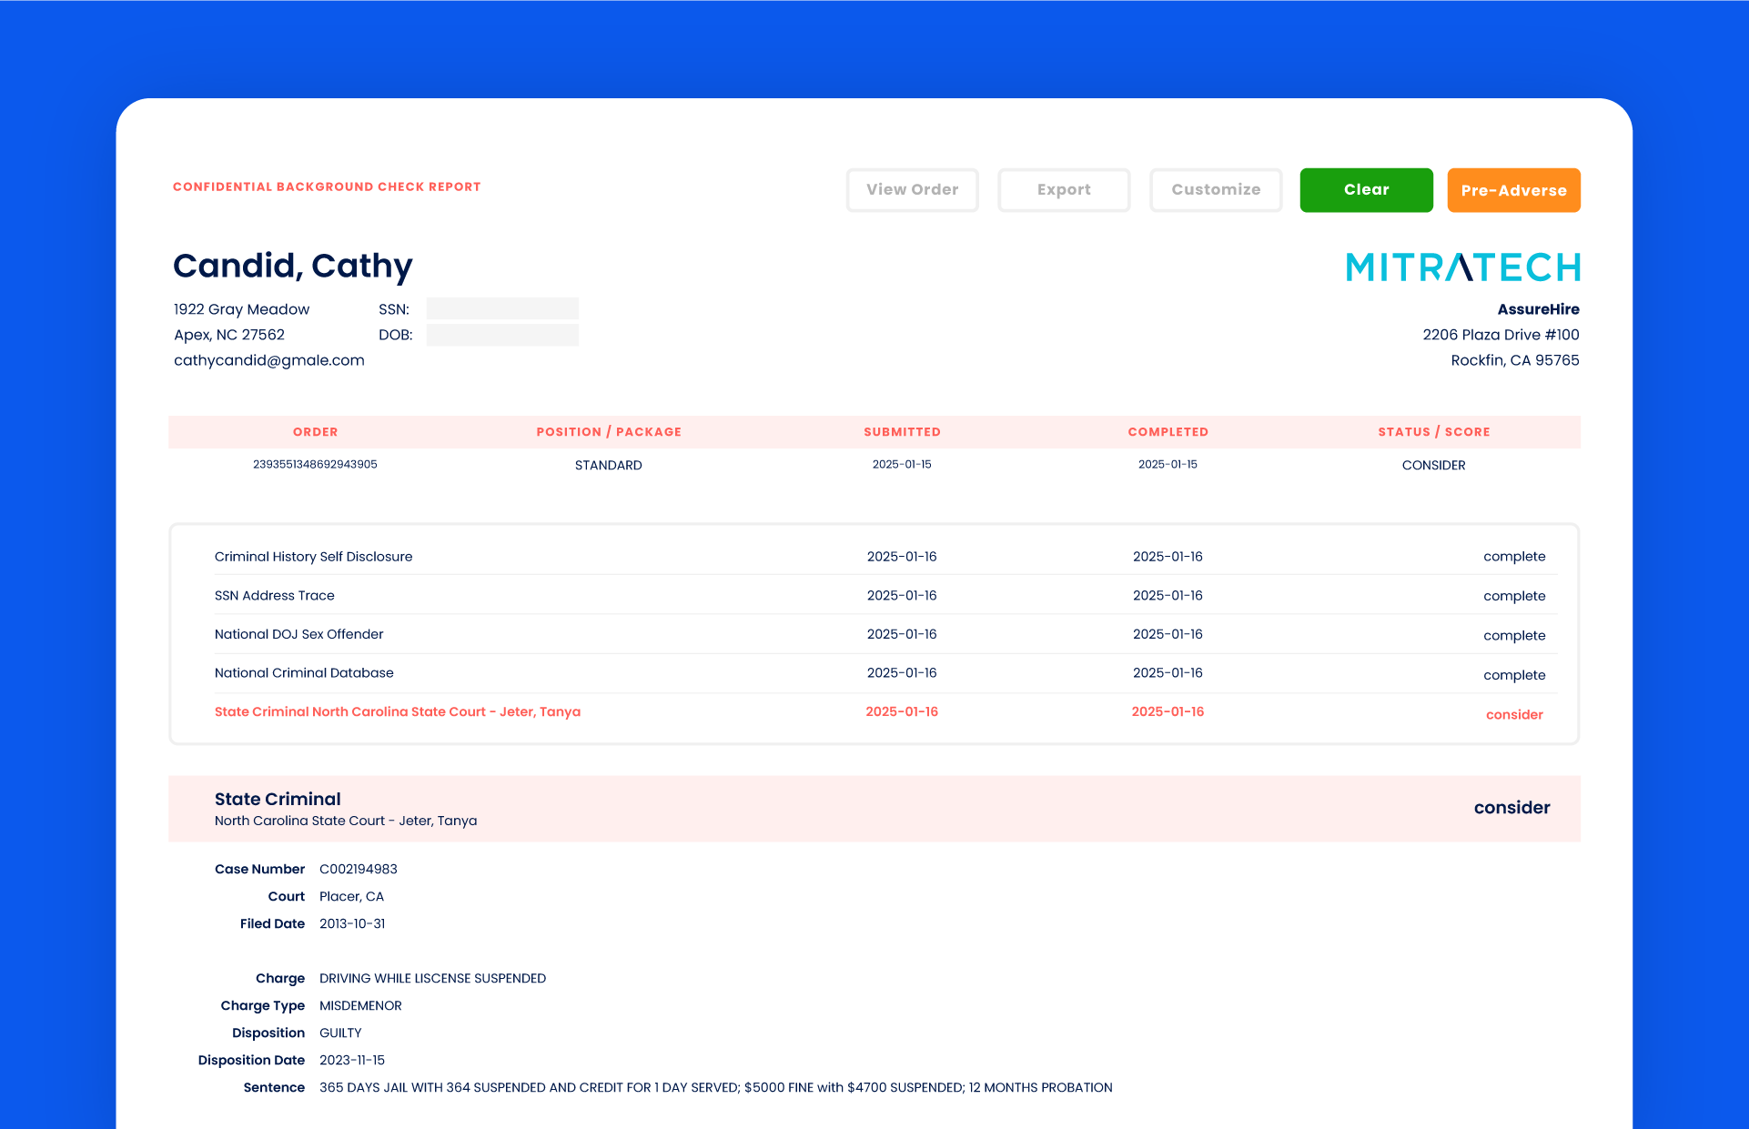Select the order number 2393551348692943905
The image size is (1749, 1129).
pos(315,464)
